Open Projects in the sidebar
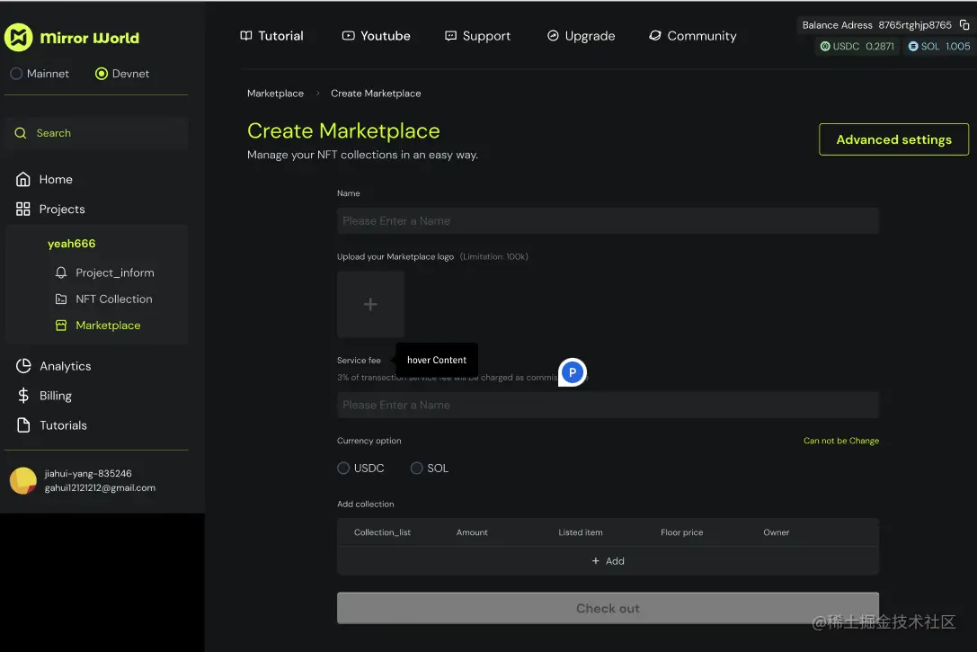The image size is (977, 652). coord(62,210)
